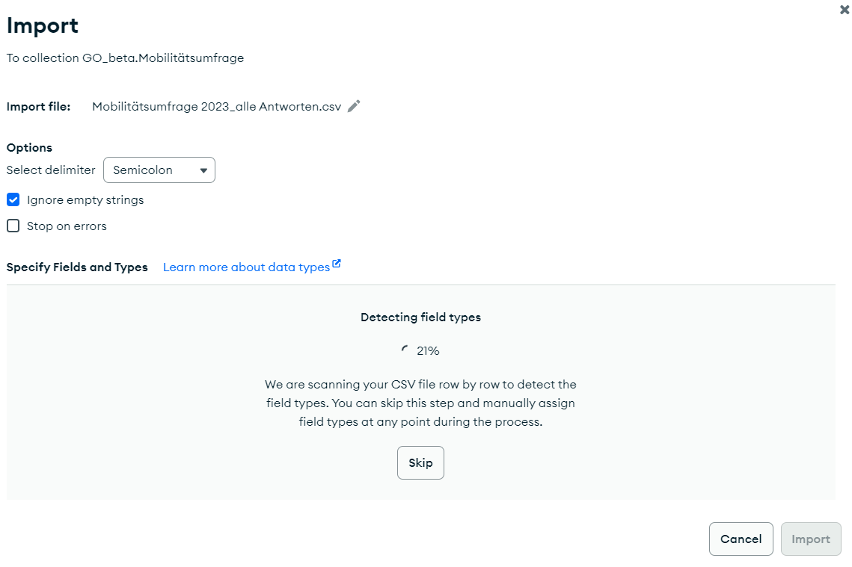Enable the Stop on errors checkbox
The image size is (852, 567).
(13, 226)
